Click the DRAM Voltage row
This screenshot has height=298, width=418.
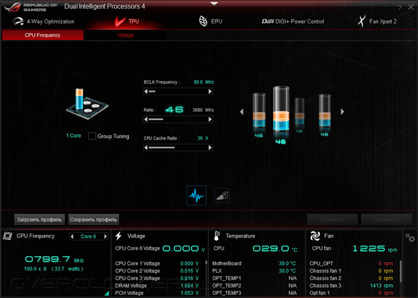157,286
